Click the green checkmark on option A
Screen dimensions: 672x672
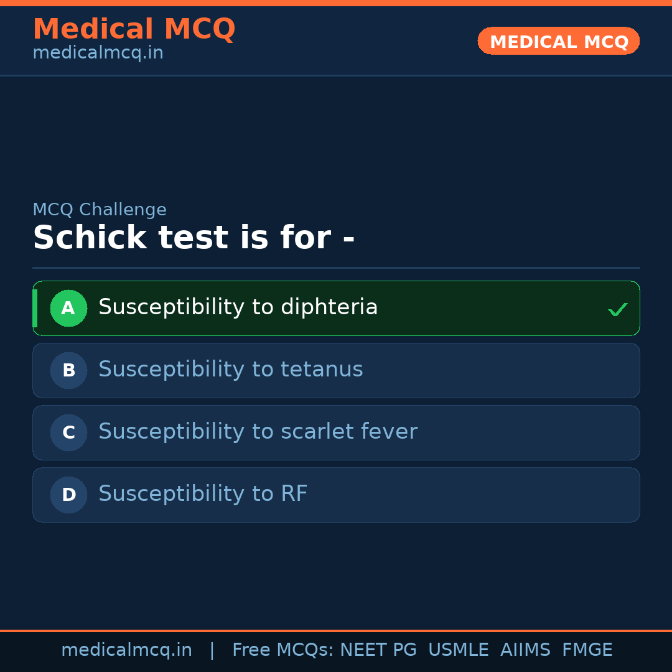click(617, 309)
